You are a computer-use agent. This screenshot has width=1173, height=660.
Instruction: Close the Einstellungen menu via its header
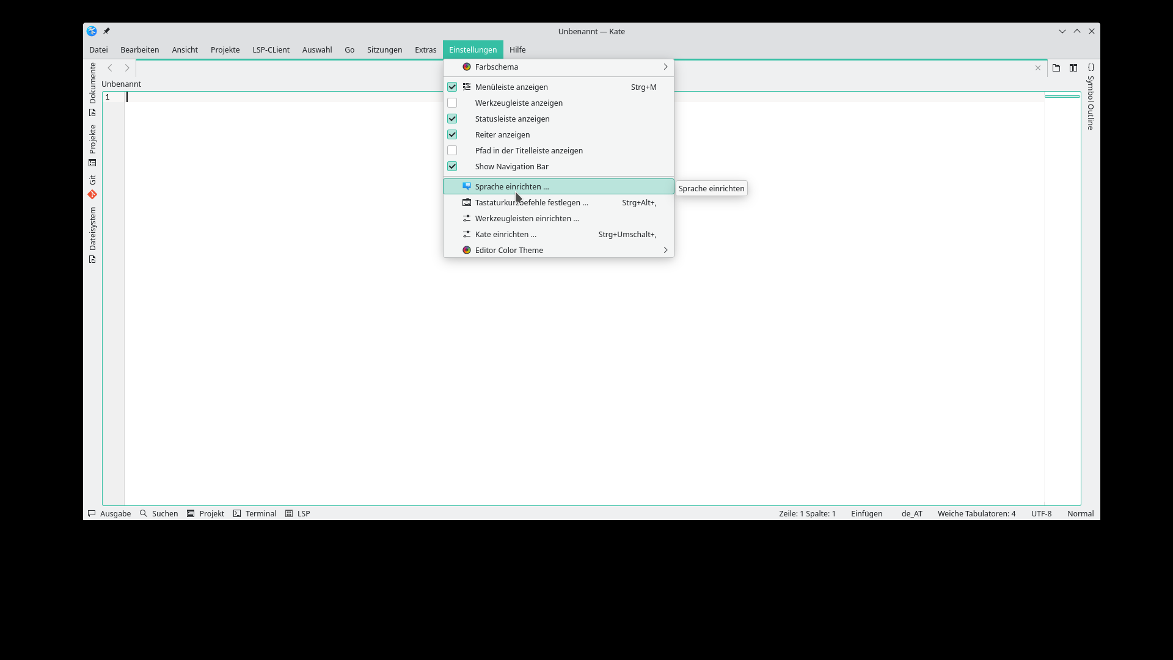(473, 50)
